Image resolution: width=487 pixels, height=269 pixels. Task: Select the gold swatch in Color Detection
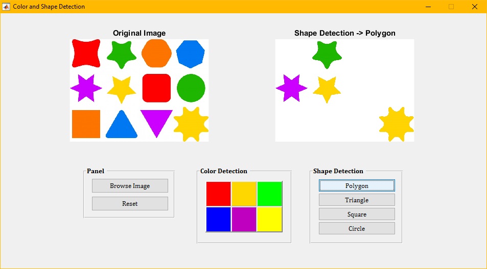point(244,194)
